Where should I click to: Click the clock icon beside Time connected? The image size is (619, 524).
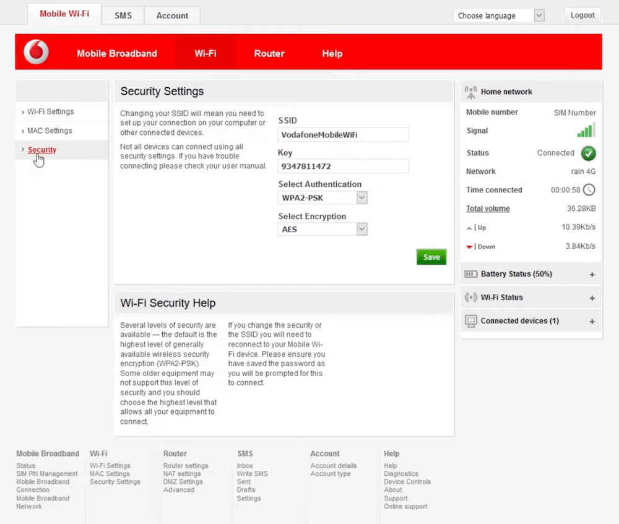point(589,190)
